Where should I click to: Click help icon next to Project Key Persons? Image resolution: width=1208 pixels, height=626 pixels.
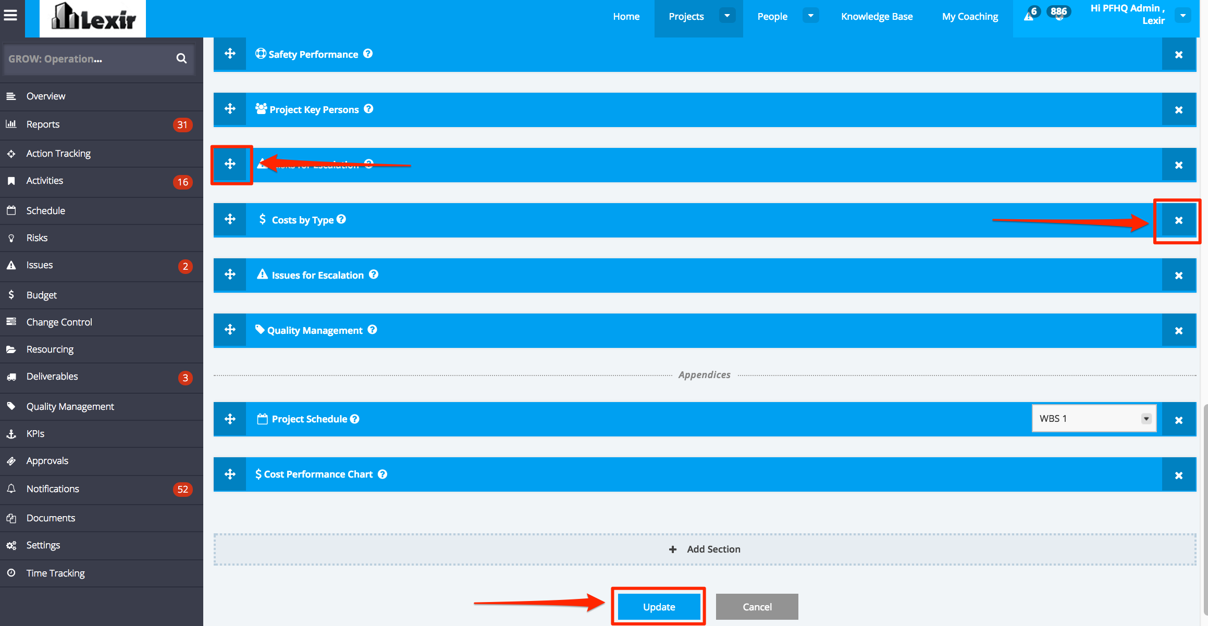[368, 109]
